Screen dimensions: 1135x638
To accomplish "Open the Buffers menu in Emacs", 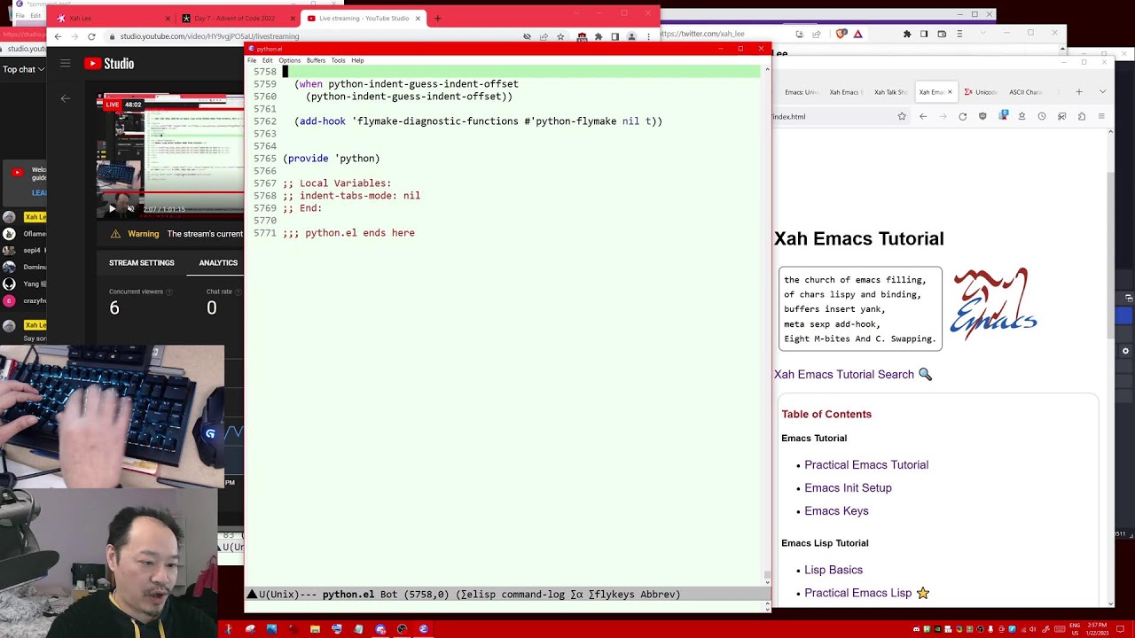I will tap(316, 60).
